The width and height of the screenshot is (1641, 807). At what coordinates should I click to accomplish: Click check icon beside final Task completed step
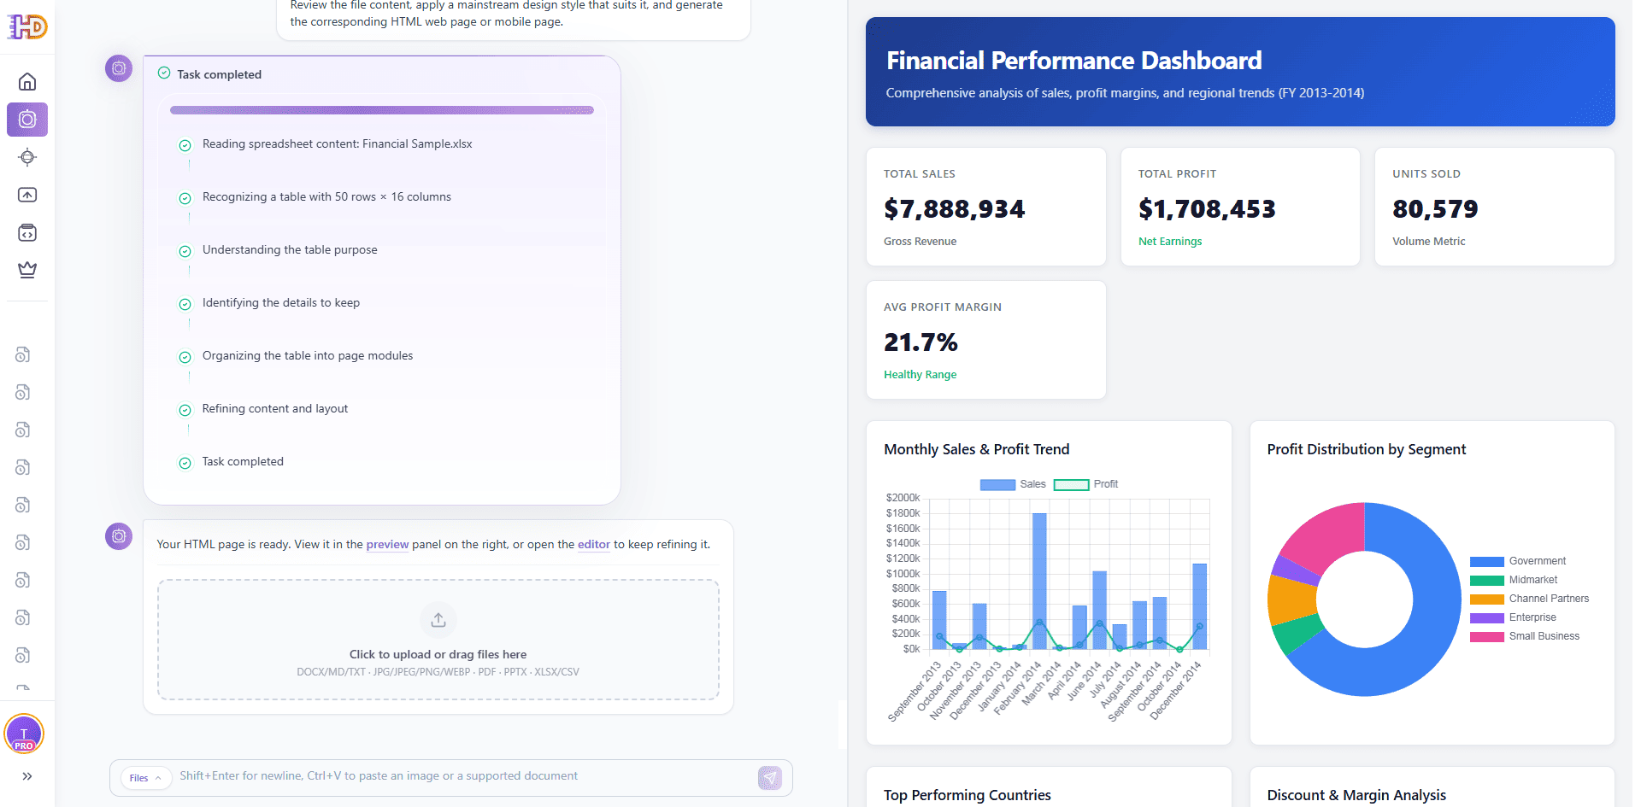(185, 463)
